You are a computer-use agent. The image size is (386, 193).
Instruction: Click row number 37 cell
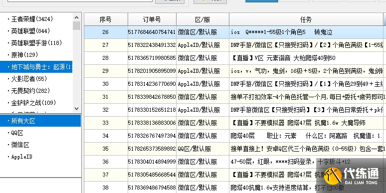(106, 175)
